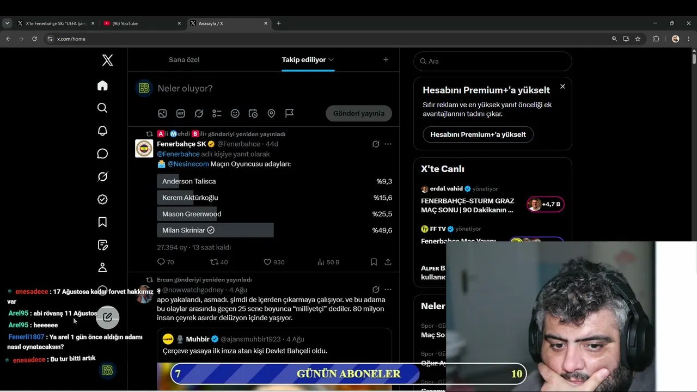697x392 pixels.
Task: Open account avatar at sidebar bottom
Action: coord(107,370)
